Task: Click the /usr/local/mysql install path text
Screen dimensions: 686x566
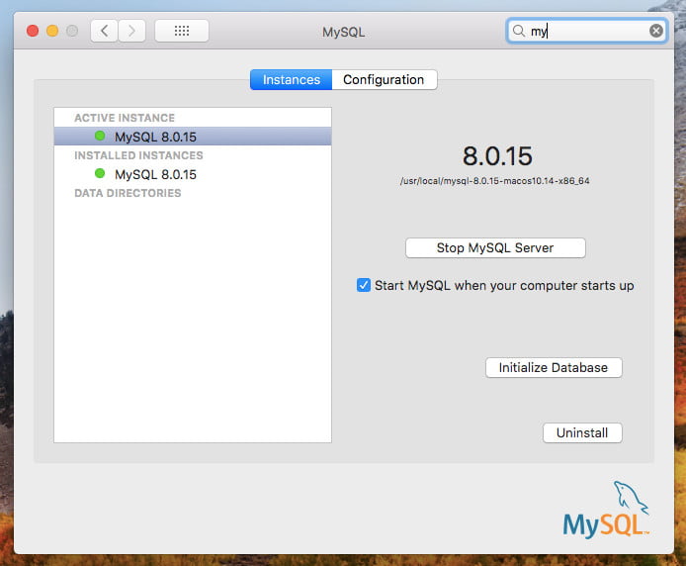Action: 495,181
